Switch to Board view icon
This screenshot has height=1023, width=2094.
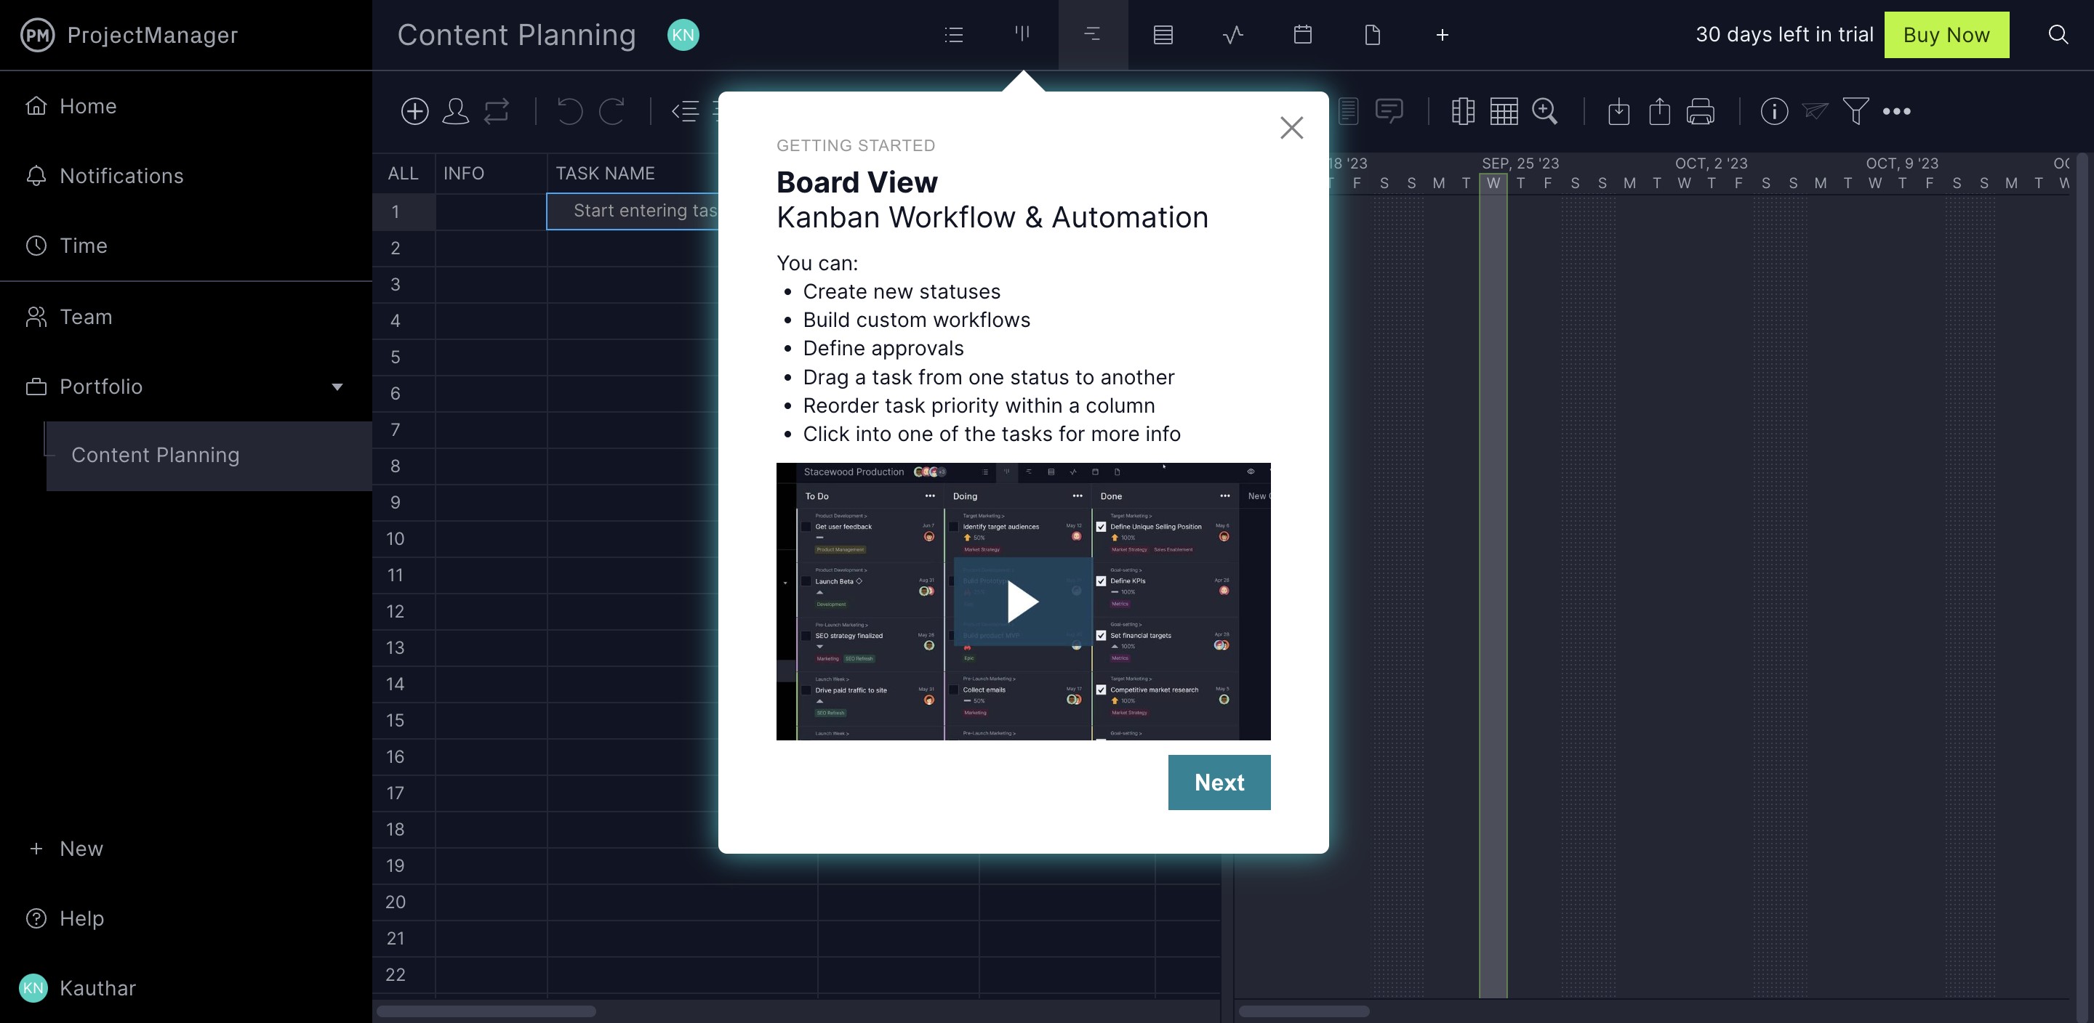pos(1022,33)
